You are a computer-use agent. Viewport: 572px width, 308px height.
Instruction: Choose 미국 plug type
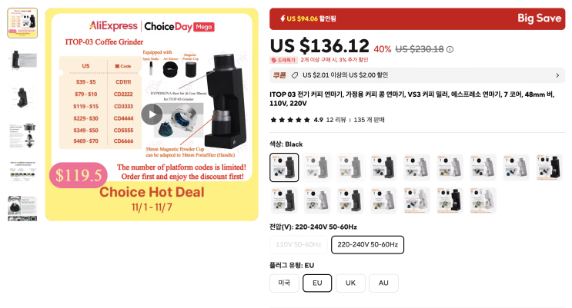pos(284,283)
